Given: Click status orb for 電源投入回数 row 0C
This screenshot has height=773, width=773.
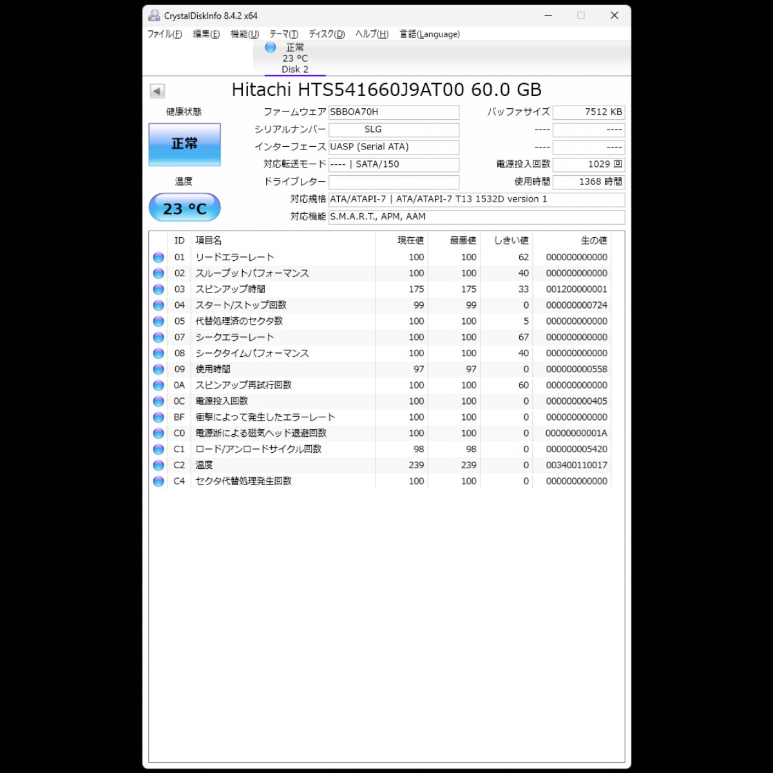Looking at the screenshot, I should pos(158,401).
